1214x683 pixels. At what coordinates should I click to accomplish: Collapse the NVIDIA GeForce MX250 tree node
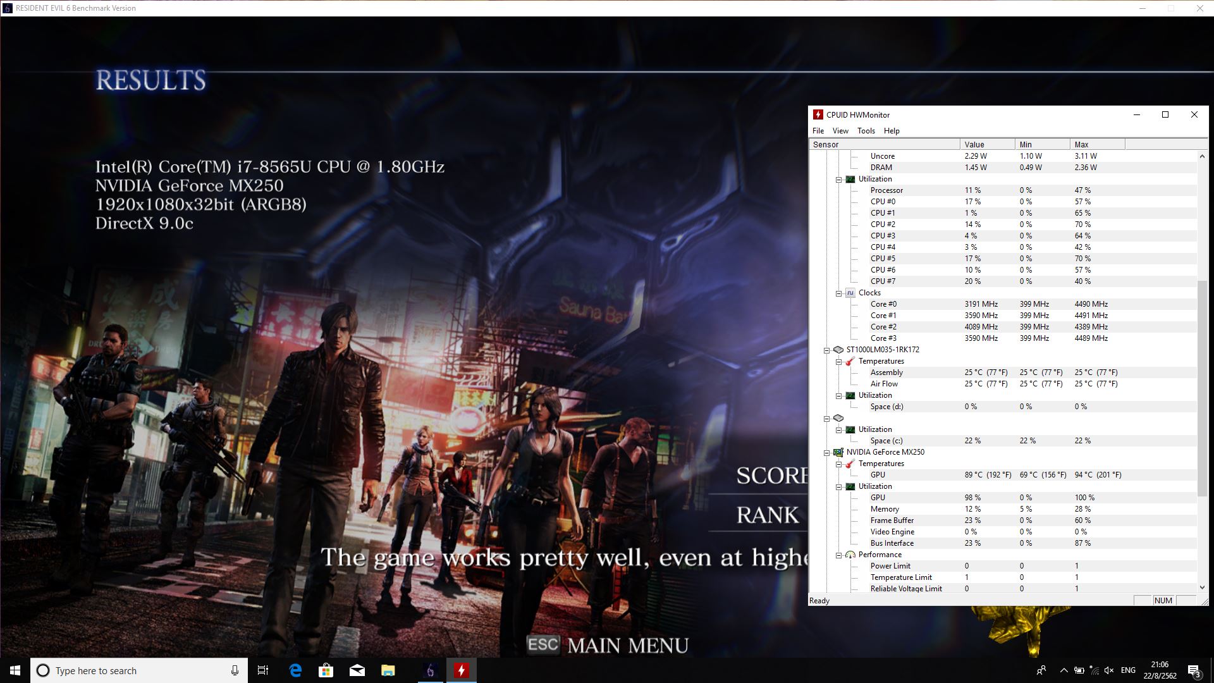[826, 453]
